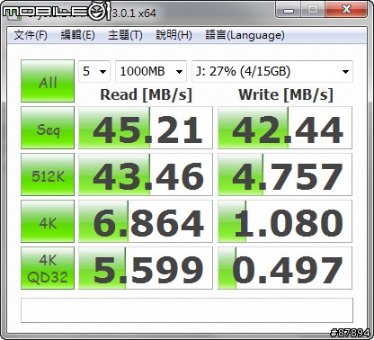
Task: Minimize the benchmark window
Action: [x=289, y=10]
